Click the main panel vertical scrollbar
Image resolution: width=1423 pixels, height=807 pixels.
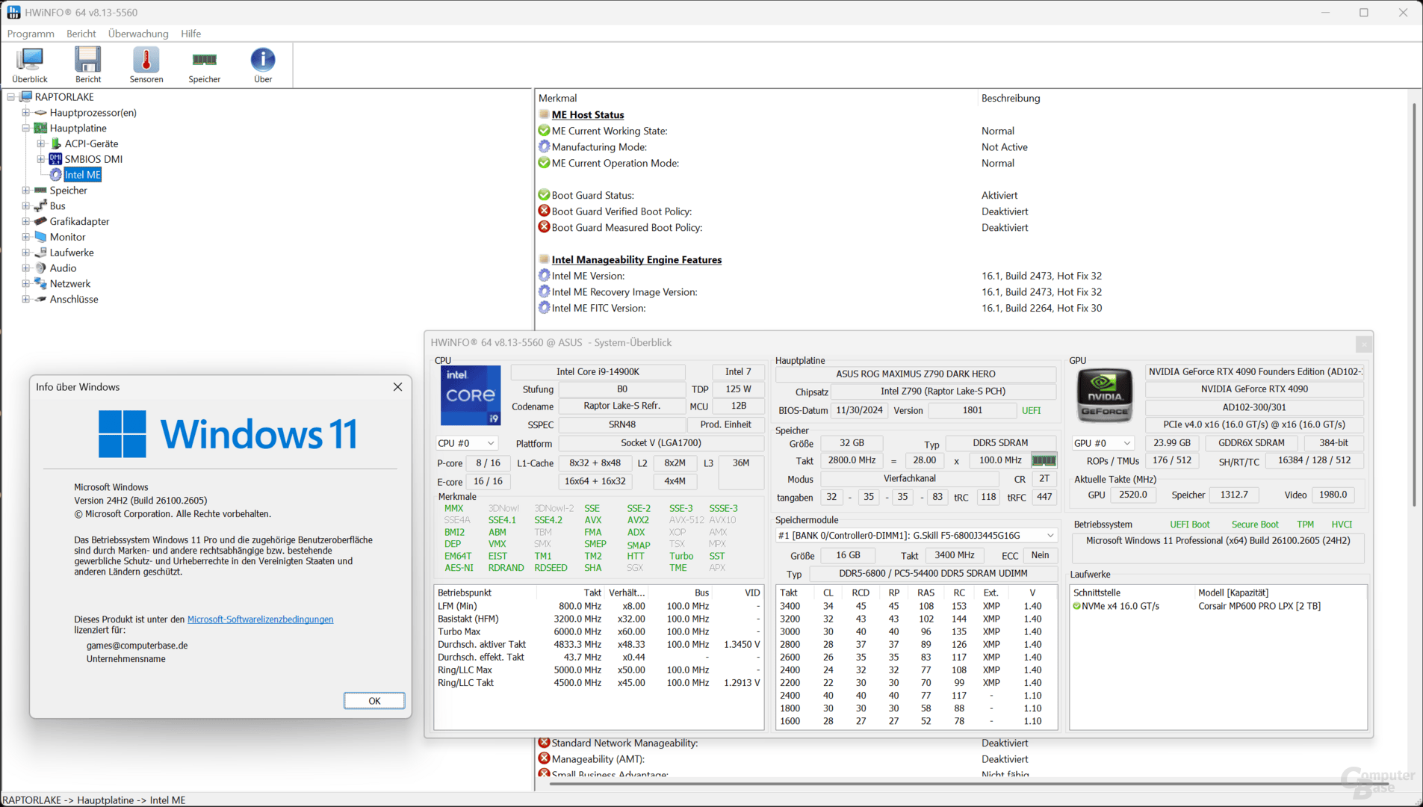coord(1414,305)
